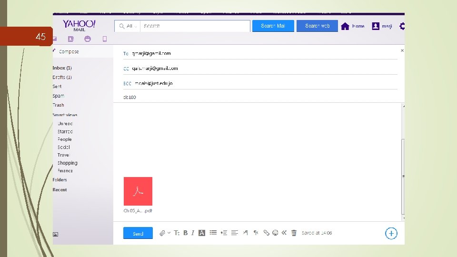Insert a hyperlink with link icon
This screenshot has height=257, width=457.
[x=266, y=233]
